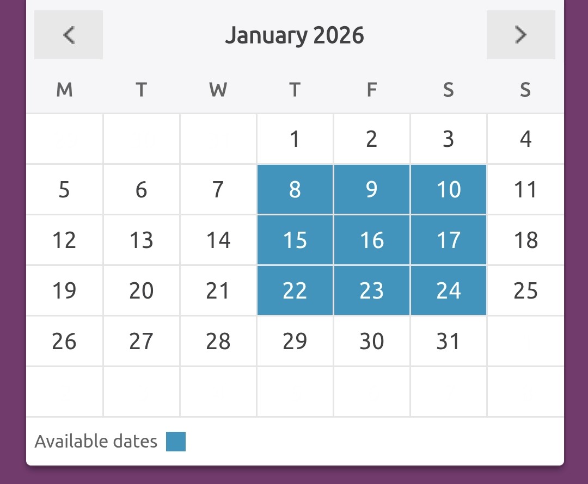Click date 25 in the calendar

525,291
